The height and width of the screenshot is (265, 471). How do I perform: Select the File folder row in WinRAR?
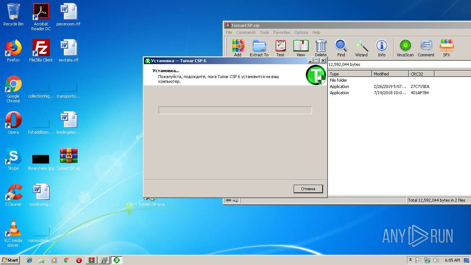[399, 80]
